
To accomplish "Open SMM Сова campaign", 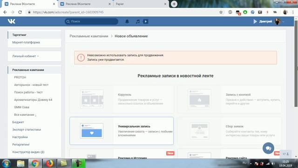I will point(21,107).
